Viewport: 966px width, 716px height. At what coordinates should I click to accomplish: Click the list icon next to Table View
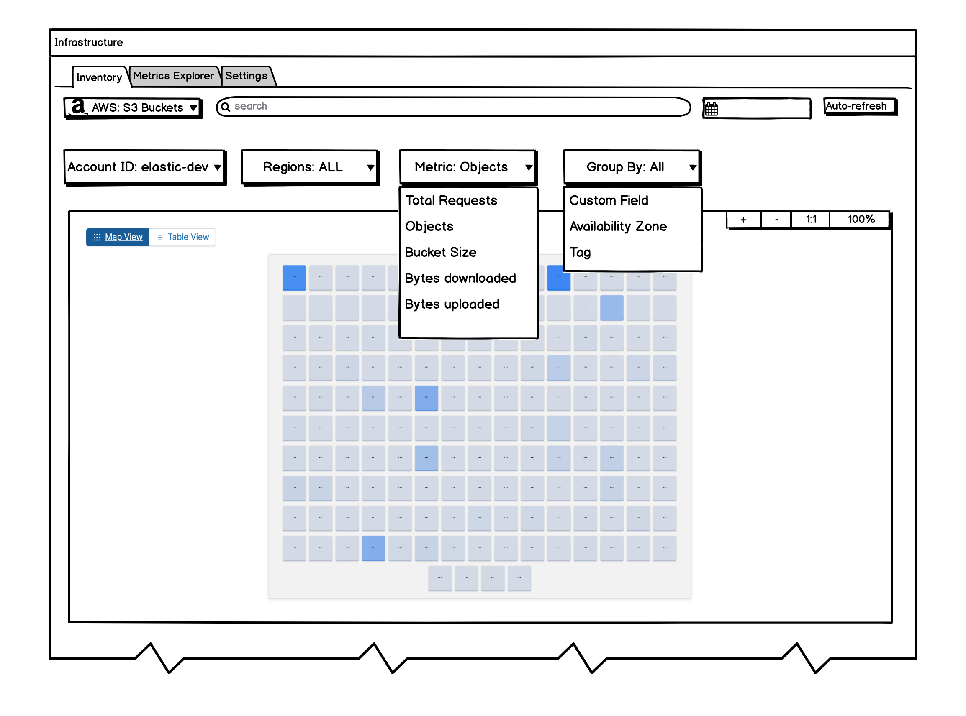click(x=159, y=237)
